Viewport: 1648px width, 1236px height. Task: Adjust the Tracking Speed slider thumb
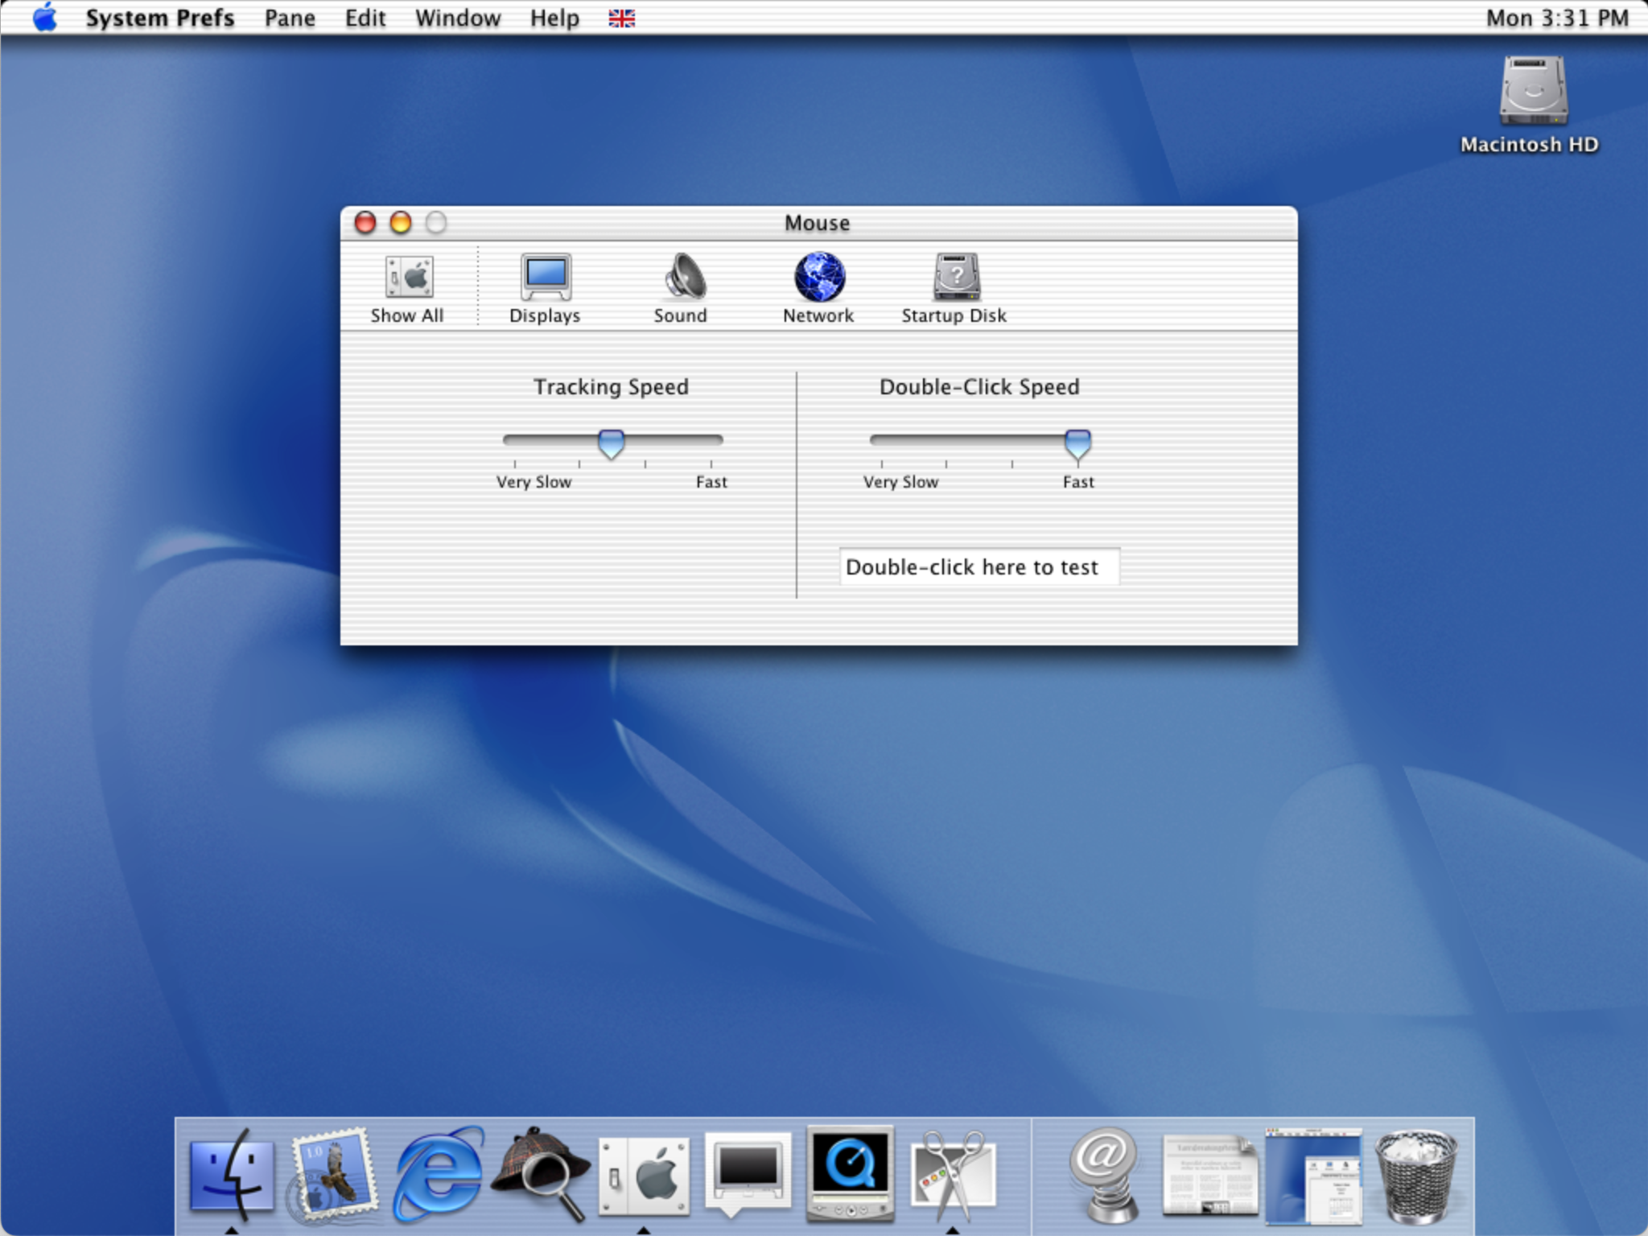[612, 443]
